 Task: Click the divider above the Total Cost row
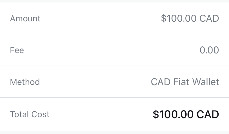[x=114, y=98]
